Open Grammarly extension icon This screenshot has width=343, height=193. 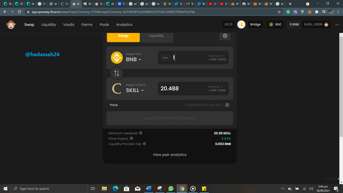tap(288, 12)
